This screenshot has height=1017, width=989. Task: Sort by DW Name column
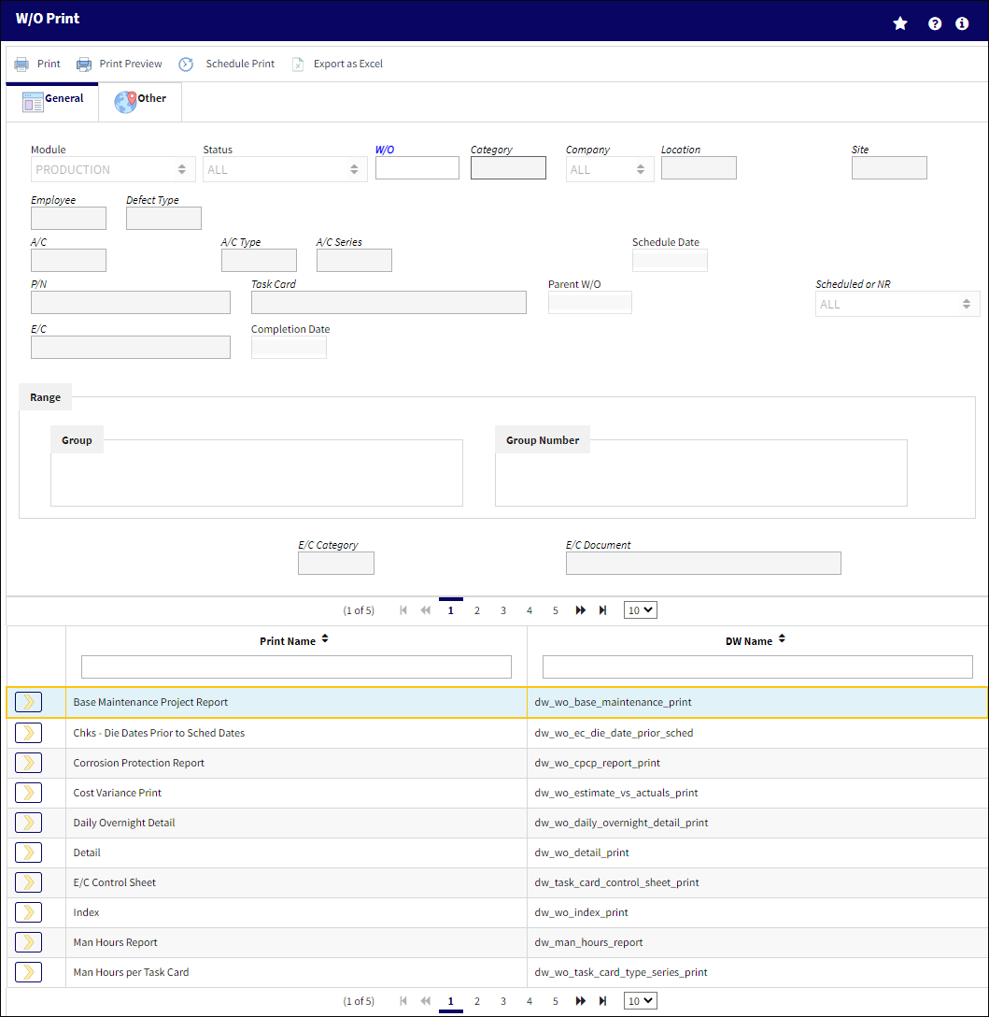click(783, 639)
